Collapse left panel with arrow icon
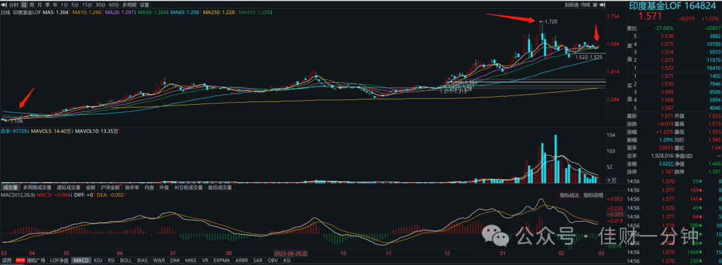 4,5
